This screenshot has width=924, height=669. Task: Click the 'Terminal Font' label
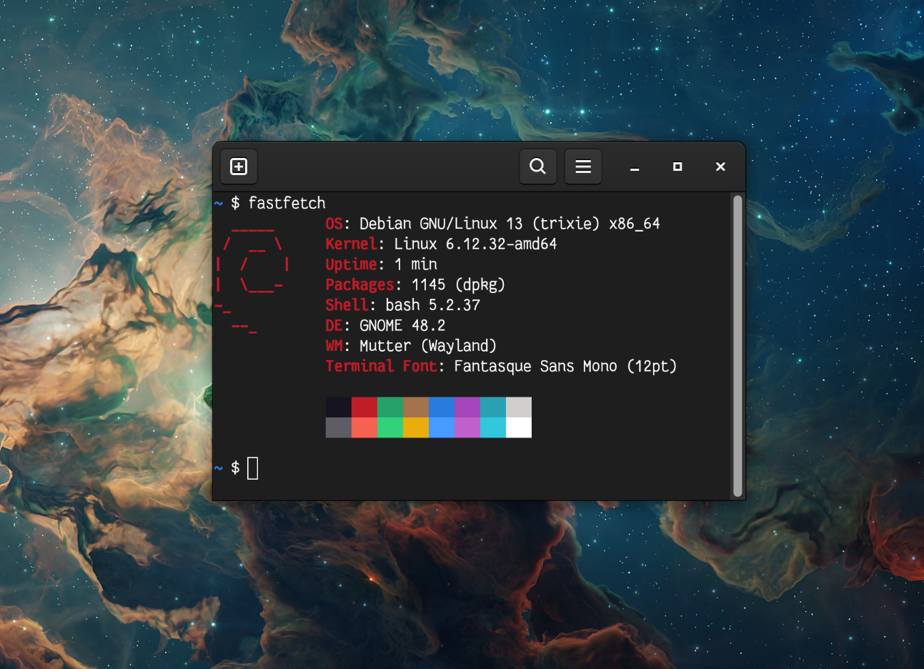(381, 366)
